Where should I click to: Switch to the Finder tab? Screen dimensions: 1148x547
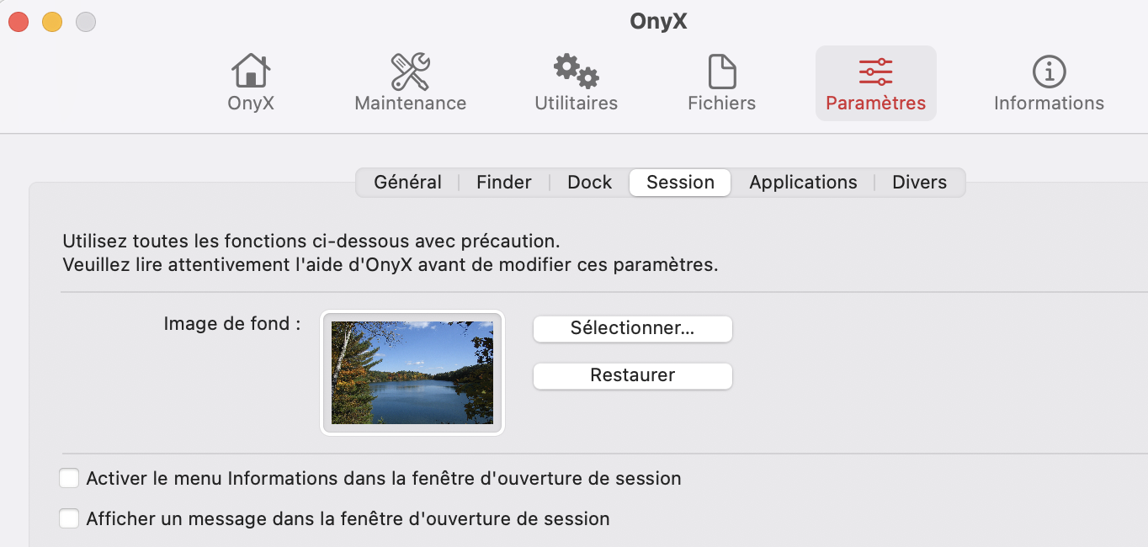(x=503, y=183)
